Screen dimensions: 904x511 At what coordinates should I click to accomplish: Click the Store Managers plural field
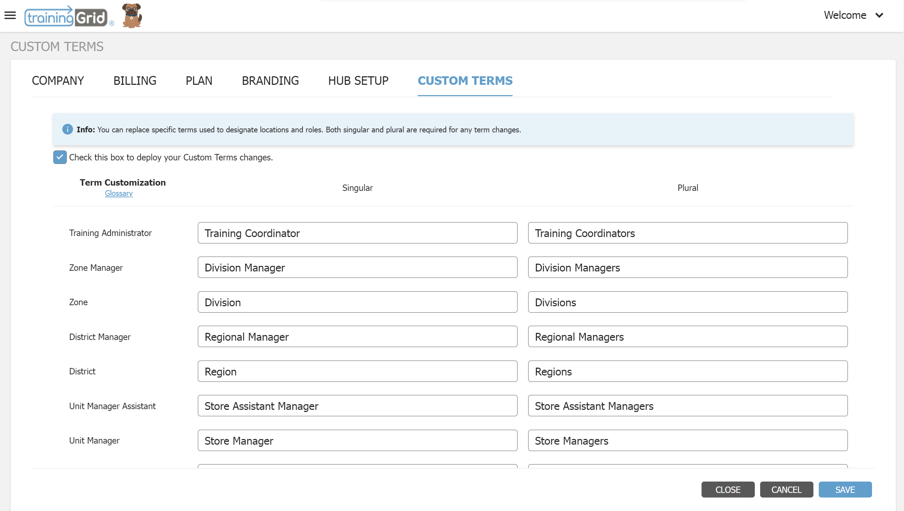pyautogui.click(x=688, y=441)
